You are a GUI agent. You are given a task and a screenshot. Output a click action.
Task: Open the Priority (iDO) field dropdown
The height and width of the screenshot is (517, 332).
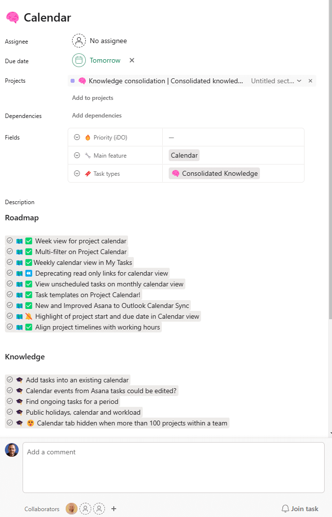click(x=77, y=138)
